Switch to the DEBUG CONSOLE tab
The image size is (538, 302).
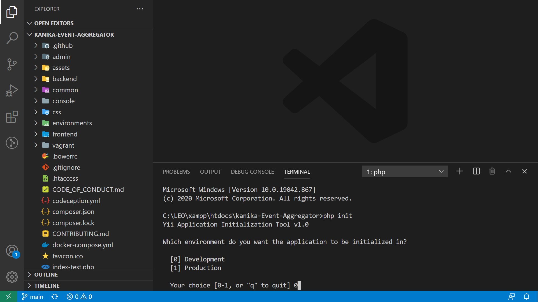coord(252,172)
